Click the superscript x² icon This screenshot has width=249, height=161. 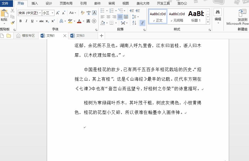pyautogui.click(x=53, y=21)
